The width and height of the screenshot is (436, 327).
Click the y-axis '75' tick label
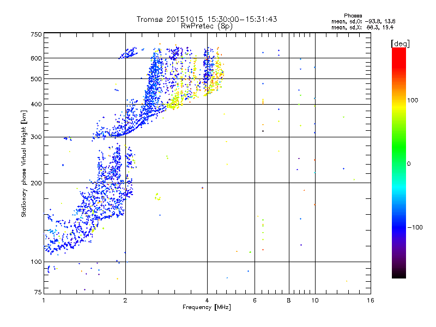click(x=38, y=292)
